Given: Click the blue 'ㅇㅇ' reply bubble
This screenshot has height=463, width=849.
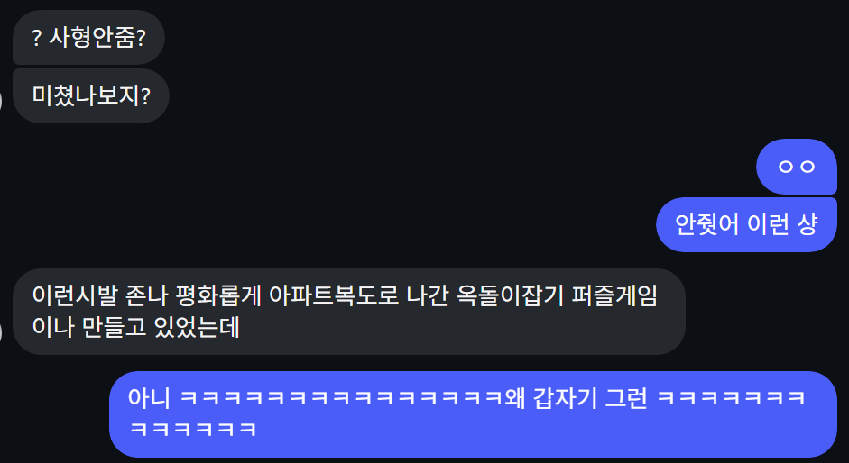Looking at the screenshot, I should [x=797, y=167].
